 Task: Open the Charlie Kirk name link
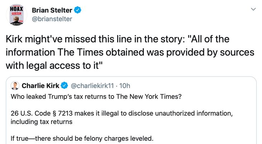point(41,86)
